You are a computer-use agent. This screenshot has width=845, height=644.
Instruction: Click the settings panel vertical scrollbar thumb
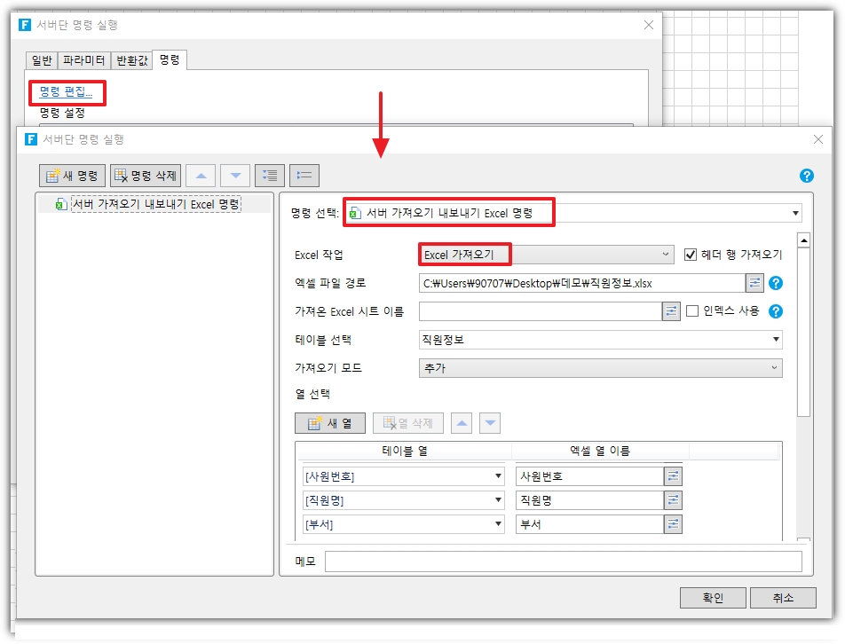803,332
